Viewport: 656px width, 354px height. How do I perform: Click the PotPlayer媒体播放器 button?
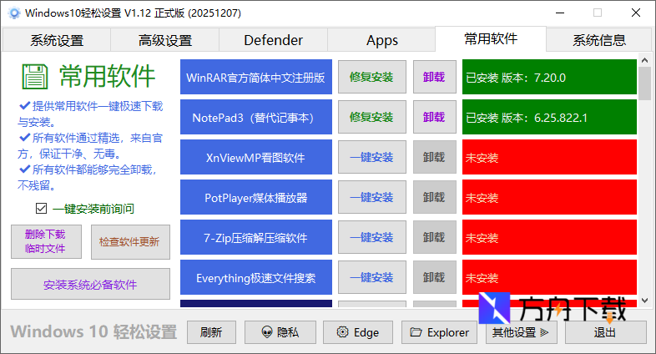click(256, 198)
